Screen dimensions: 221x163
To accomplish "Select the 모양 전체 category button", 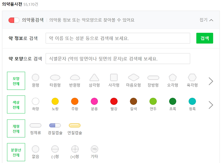I will coord(16,81).
